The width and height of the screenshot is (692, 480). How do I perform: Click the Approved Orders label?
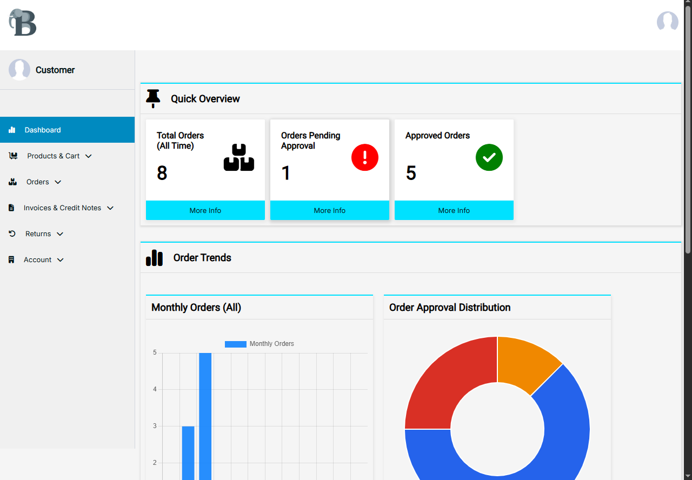[x=438, y=135]
